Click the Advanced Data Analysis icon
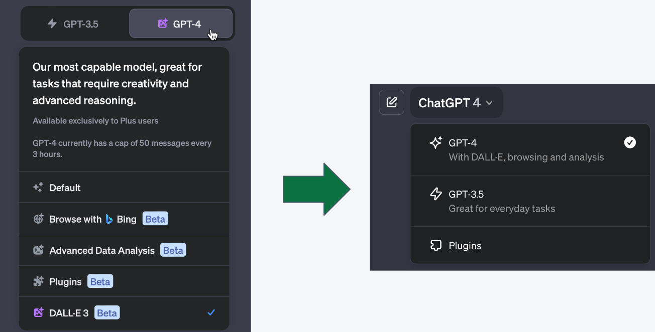This screenshot has width=655, height=332. pyautogui.click(x=38, y=250)
